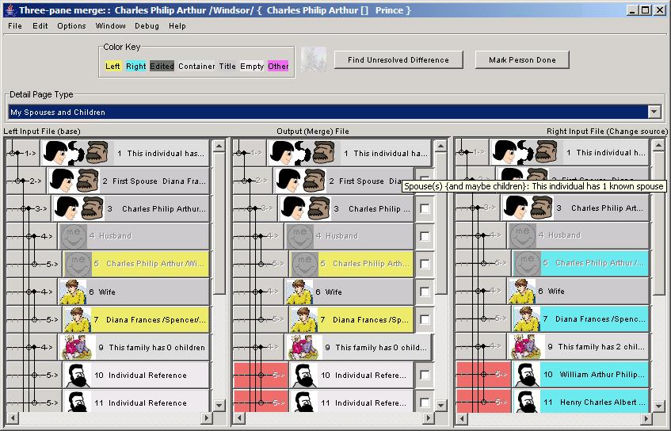Open the Options menu
This screenshot has height=431, width=671.
(71, 26)
